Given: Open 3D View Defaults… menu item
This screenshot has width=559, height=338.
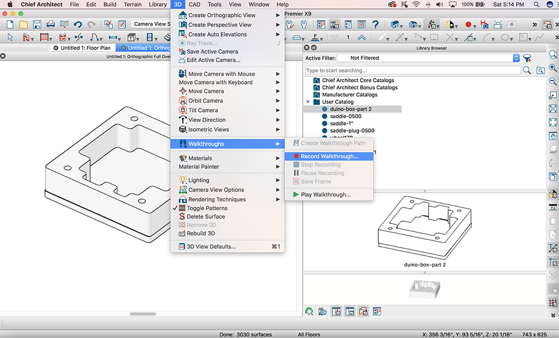Looking at the screenshot, I should click(228, 246).
